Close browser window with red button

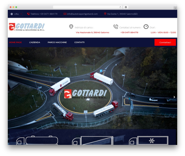11,7
